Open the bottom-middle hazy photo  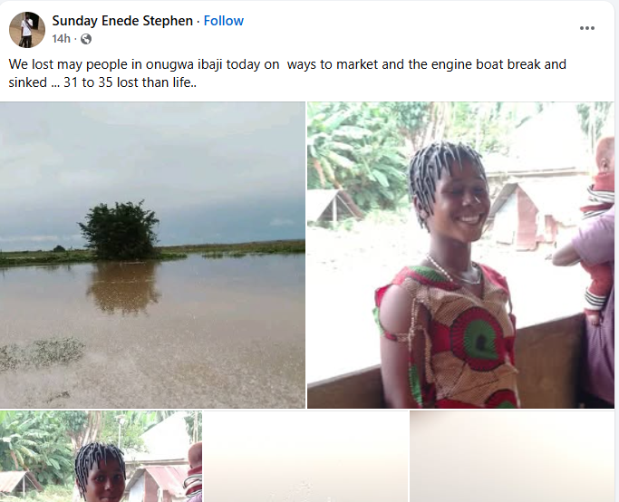(305, 457)
